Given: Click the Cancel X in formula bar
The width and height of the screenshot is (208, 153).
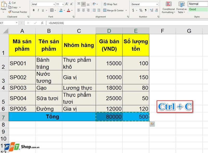Looking at the screenshot, I should point(28,23).
